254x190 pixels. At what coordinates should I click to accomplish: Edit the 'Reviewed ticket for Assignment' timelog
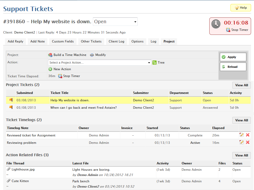(242, 135)
